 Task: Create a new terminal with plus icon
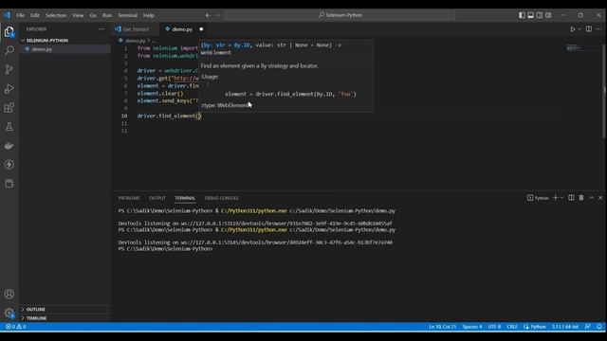[x=556, y=198]
